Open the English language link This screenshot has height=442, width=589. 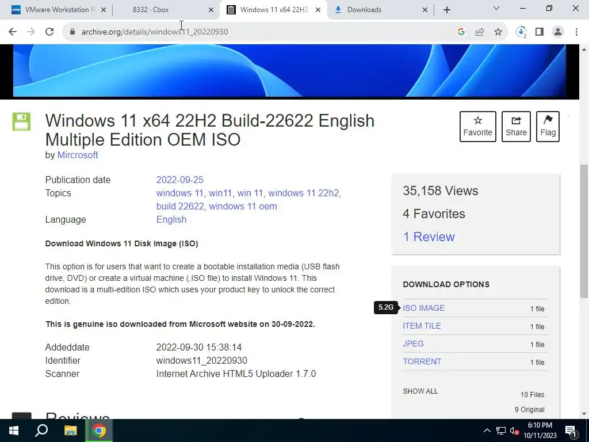click(171, 219)
